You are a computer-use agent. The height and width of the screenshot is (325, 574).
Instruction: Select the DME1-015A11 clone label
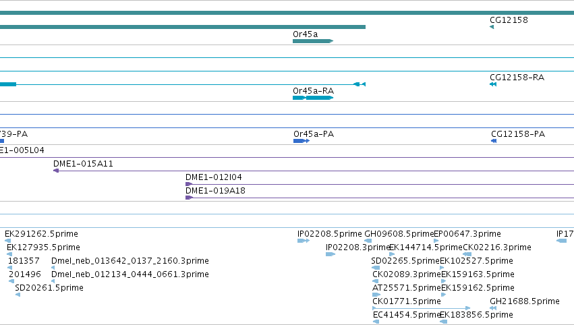(x=83, y=164)
